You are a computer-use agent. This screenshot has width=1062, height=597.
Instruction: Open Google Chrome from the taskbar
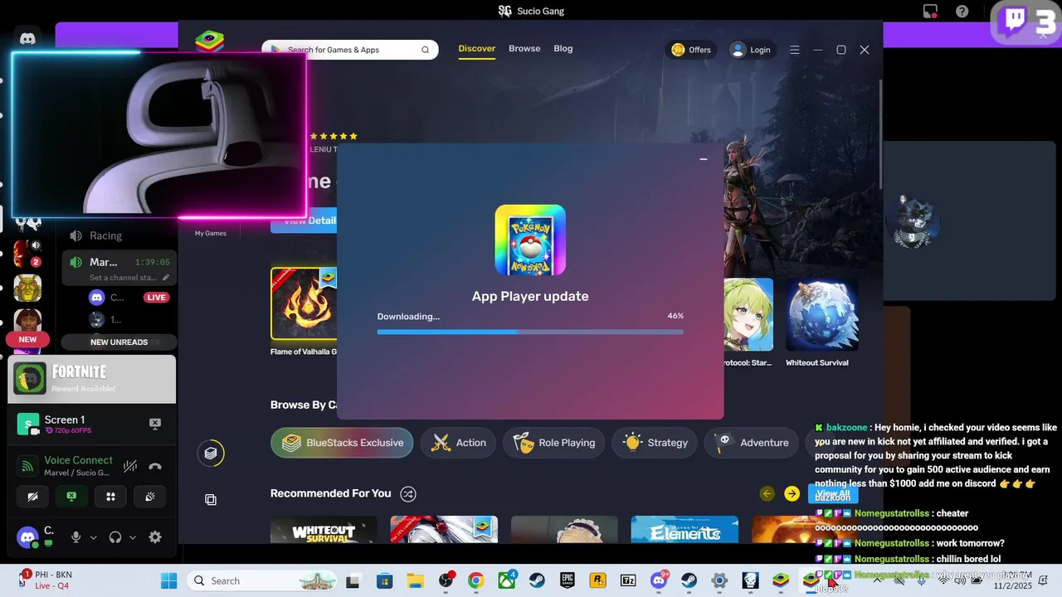(x=476, y=580)
